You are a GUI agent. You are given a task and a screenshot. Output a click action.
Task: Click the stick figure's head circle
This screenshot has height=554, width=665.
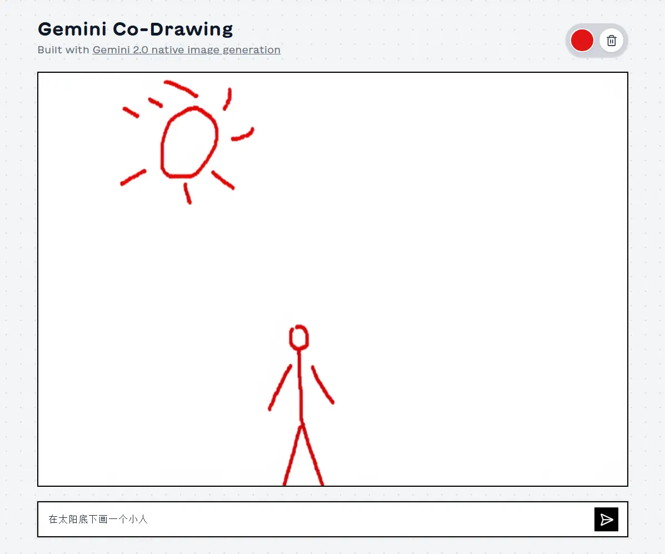299,336
